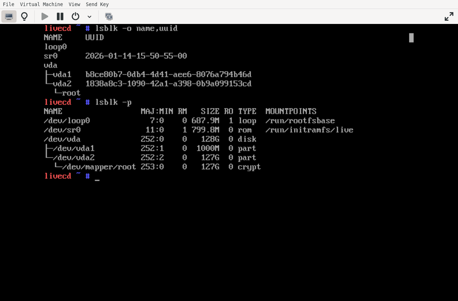Click the 128G disk size value

(210, 139)
